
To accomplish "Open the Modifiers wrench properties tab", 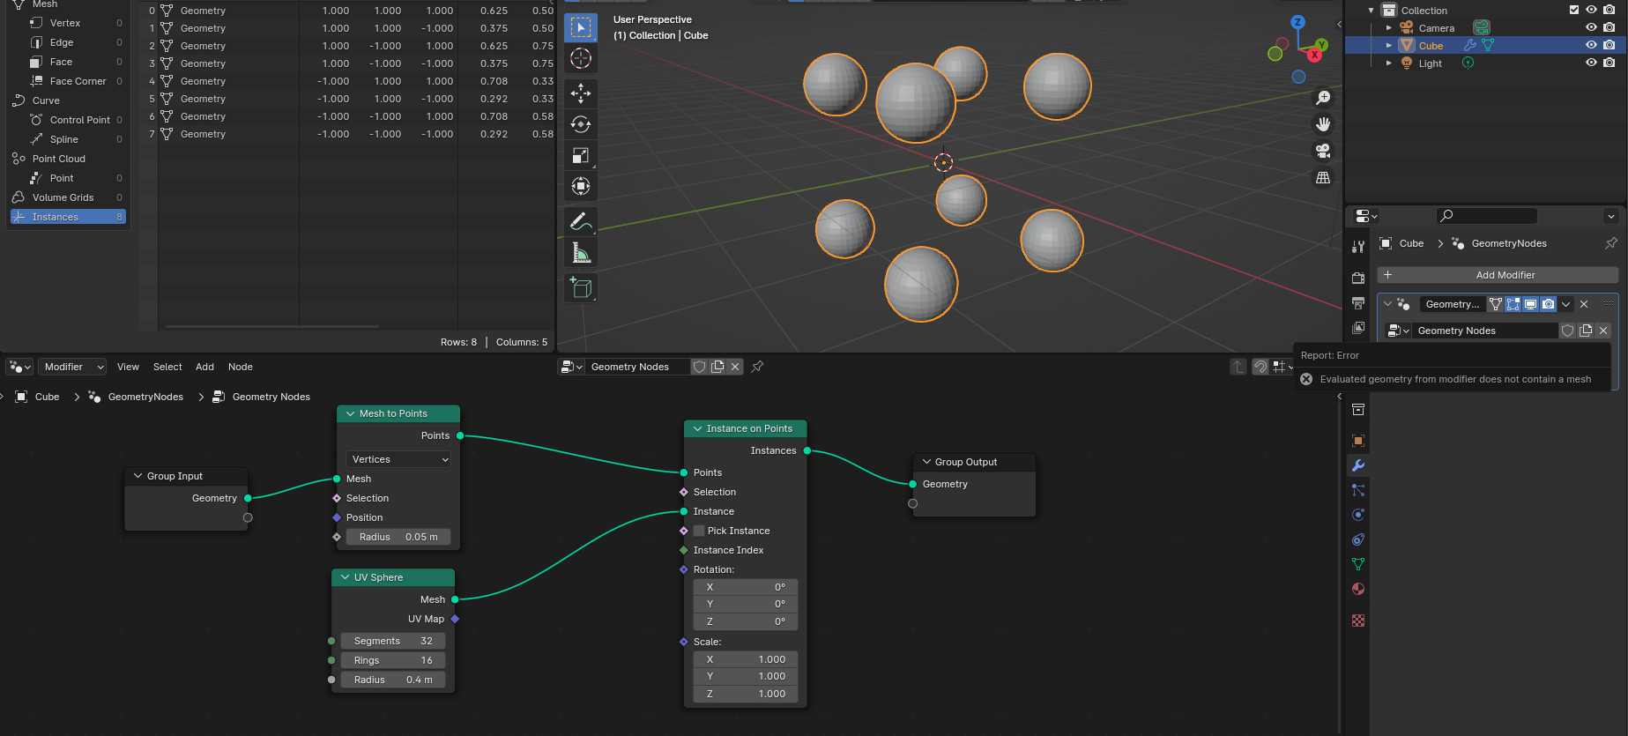I will click(x=1358, y=465).
